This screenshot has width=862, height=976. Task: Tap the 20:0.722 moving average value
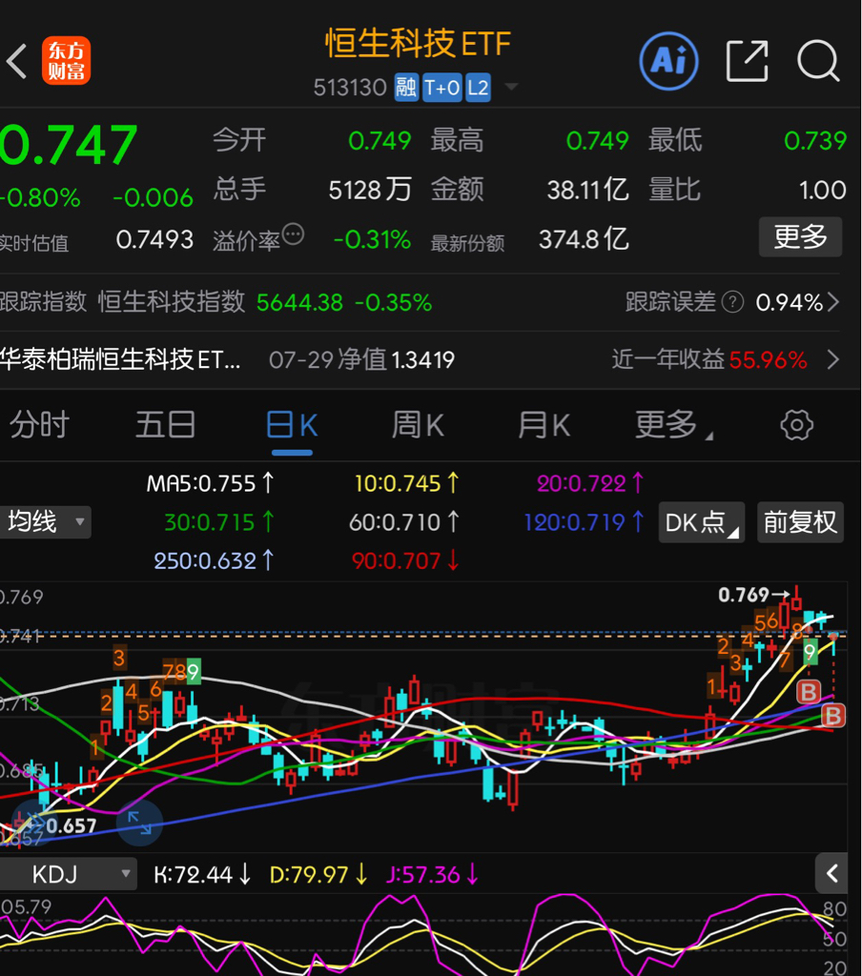pyautogui.click(x=590, y=483)
